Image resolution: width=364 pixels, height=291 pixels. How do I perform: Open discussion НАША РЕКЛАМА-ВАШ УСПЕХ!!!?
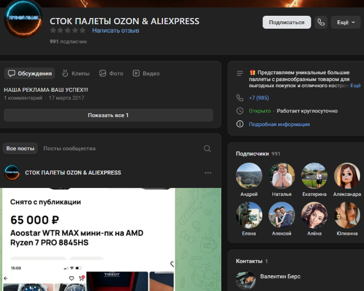point(46,90)
